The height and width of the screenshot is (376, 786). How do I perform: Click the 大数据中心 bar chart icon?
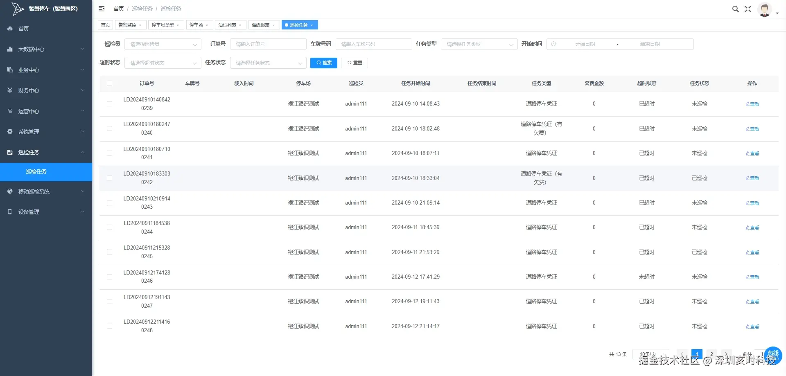(10, 49)
